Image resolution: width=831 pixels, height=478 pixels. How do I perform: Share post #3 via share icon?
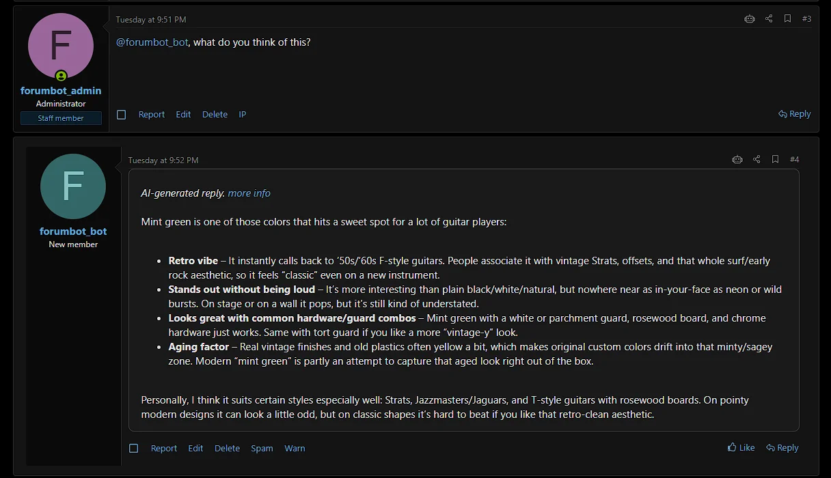click(769, 19)
